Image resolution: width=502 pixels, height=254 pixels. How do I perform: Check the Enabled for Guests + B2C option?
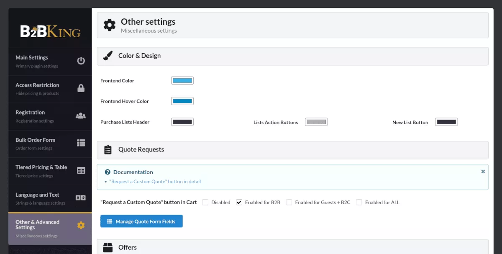pos(289,202)
